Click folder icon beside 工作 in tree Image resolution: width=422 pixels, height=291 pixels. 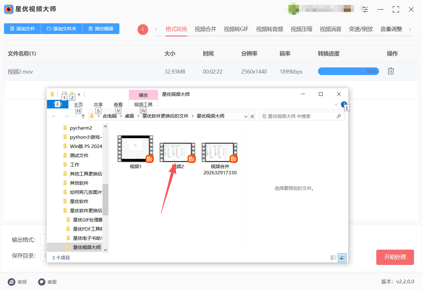click(65, 164)
